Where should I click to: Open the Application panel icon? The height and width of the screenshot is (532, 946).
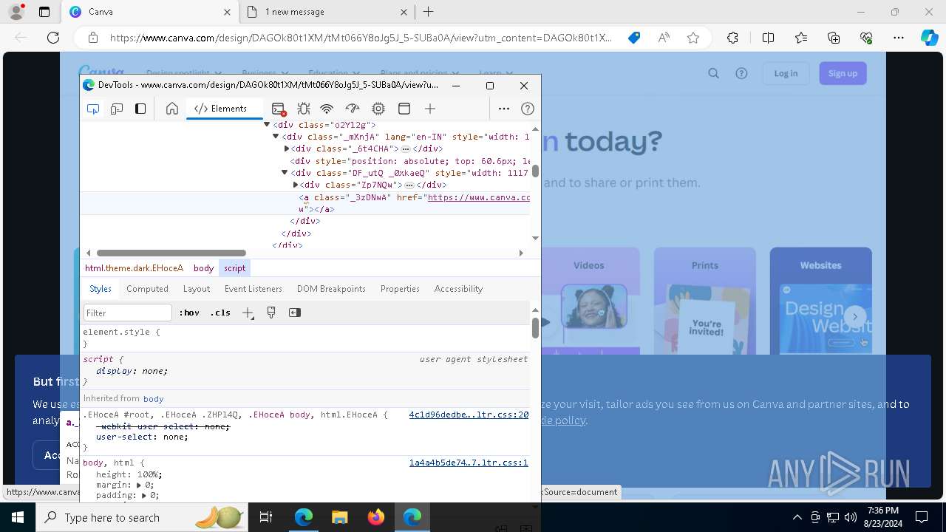(x=404, y=109)
